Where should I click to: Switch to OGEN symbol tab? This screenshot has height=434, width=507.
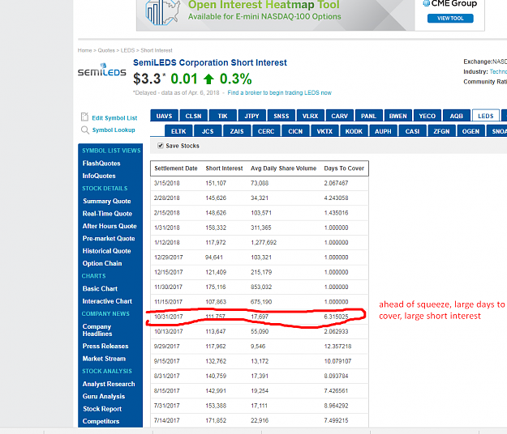470,131
